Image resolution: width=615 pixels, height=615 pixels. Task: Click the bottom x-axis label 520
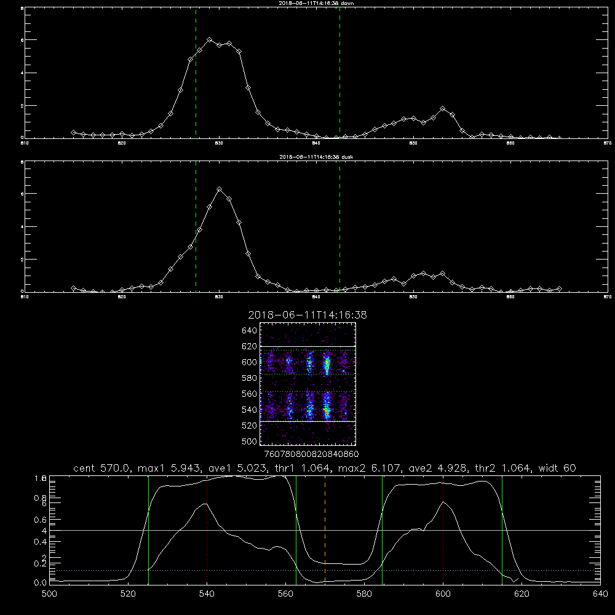click(x=128, y=594)
